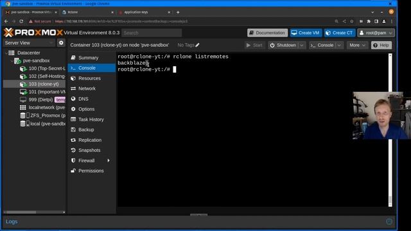Image resolution: width=411 pixels, height=231 pixels.
Task: View Task History
Action: [x=91, y=119]
